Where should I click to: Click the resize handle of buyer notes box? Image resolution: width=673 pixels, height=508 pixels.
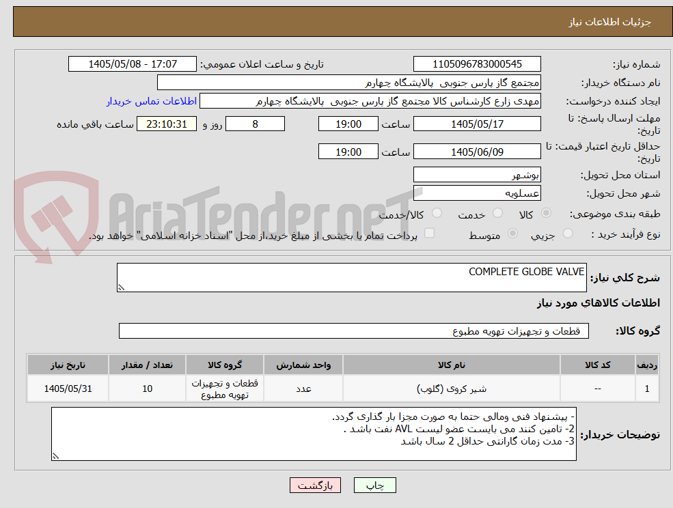pyautogui.click(x=55, y=457)
